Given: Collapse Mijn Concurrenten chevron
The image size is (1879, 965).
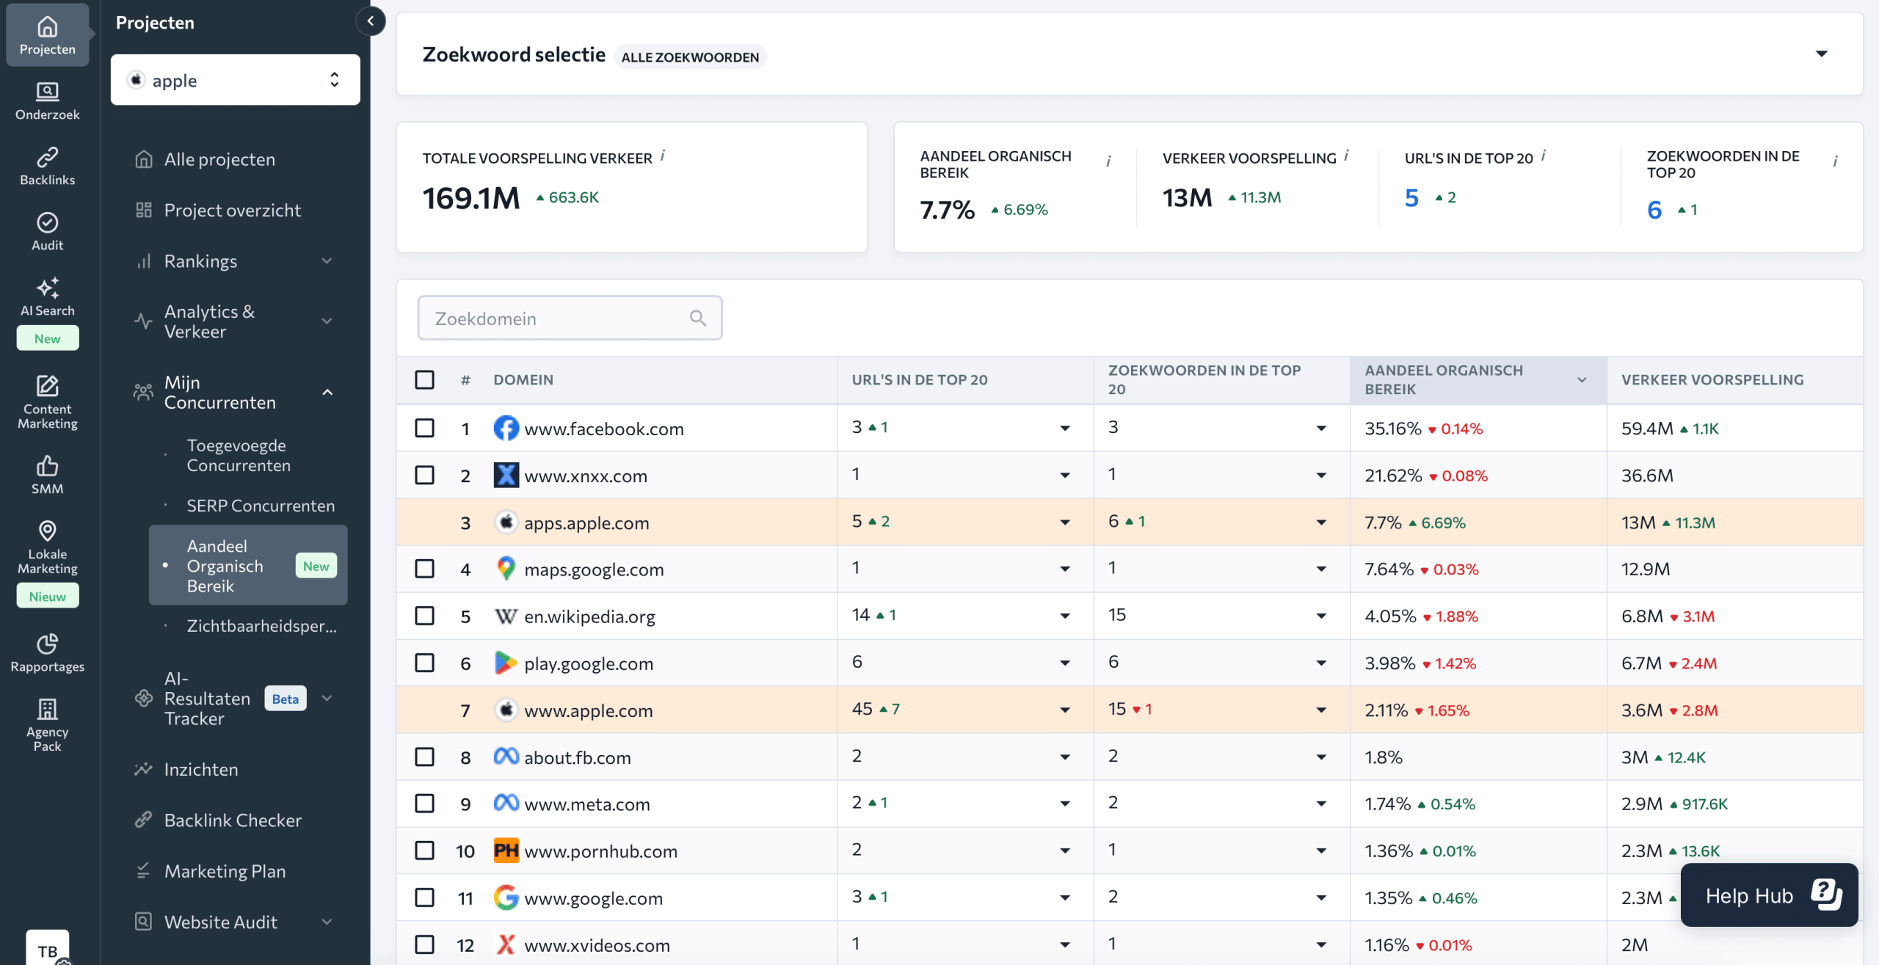Looking at the screenshot, I should click(x=327, y=392).
